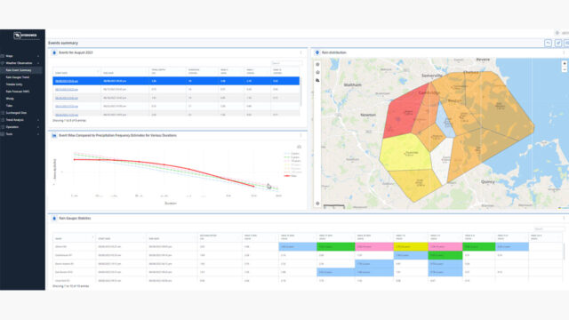Click the top map tool icon on the left
This screenshot has width=569, height=320.
(317, 65)
